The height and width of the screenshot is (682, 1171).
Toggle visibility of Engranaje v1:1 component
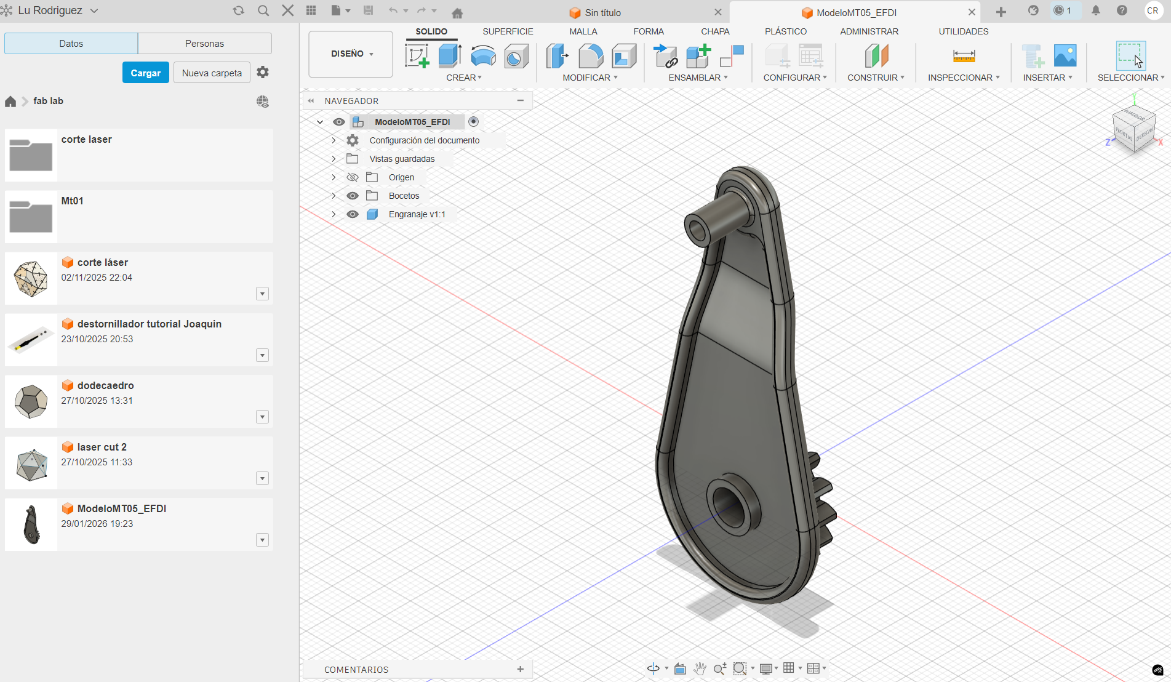coord(353,214)
